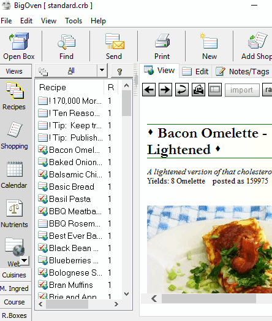This screenshot has width=272, height=321.
Task: Toggle the key filter button
Action: [120, 71]
